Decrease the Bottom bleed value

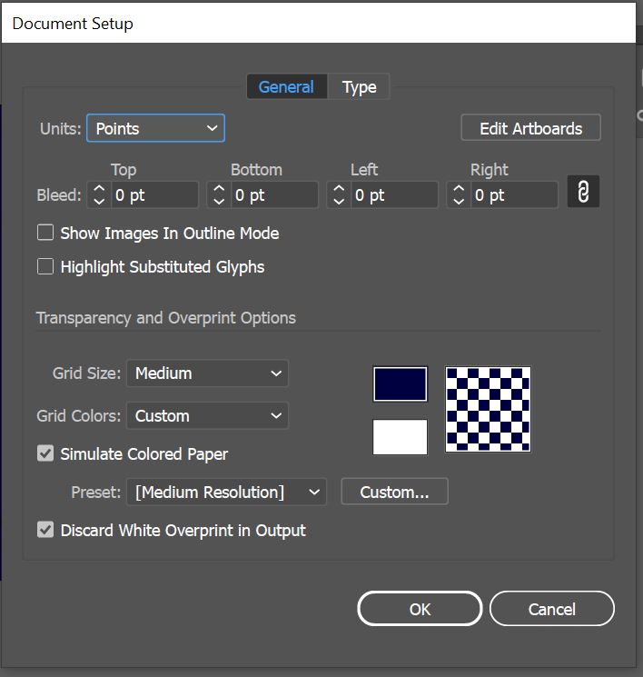(219, 201)
